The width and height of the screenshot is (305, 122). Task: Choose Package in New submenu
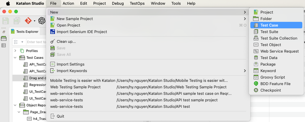click(276, 64)
